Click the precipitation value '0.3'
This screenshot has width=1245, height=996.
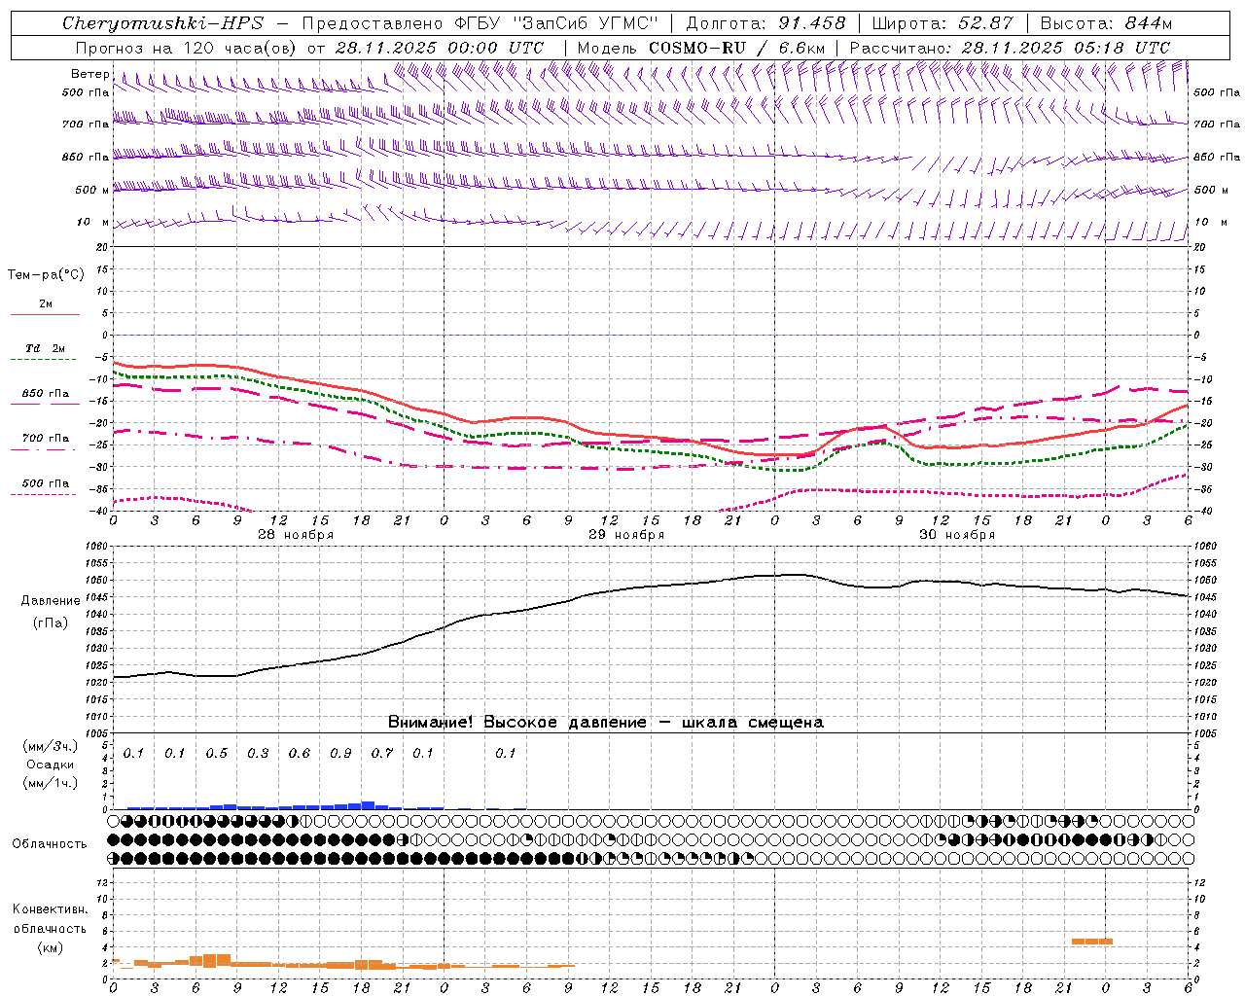click(x=258, y=754)
